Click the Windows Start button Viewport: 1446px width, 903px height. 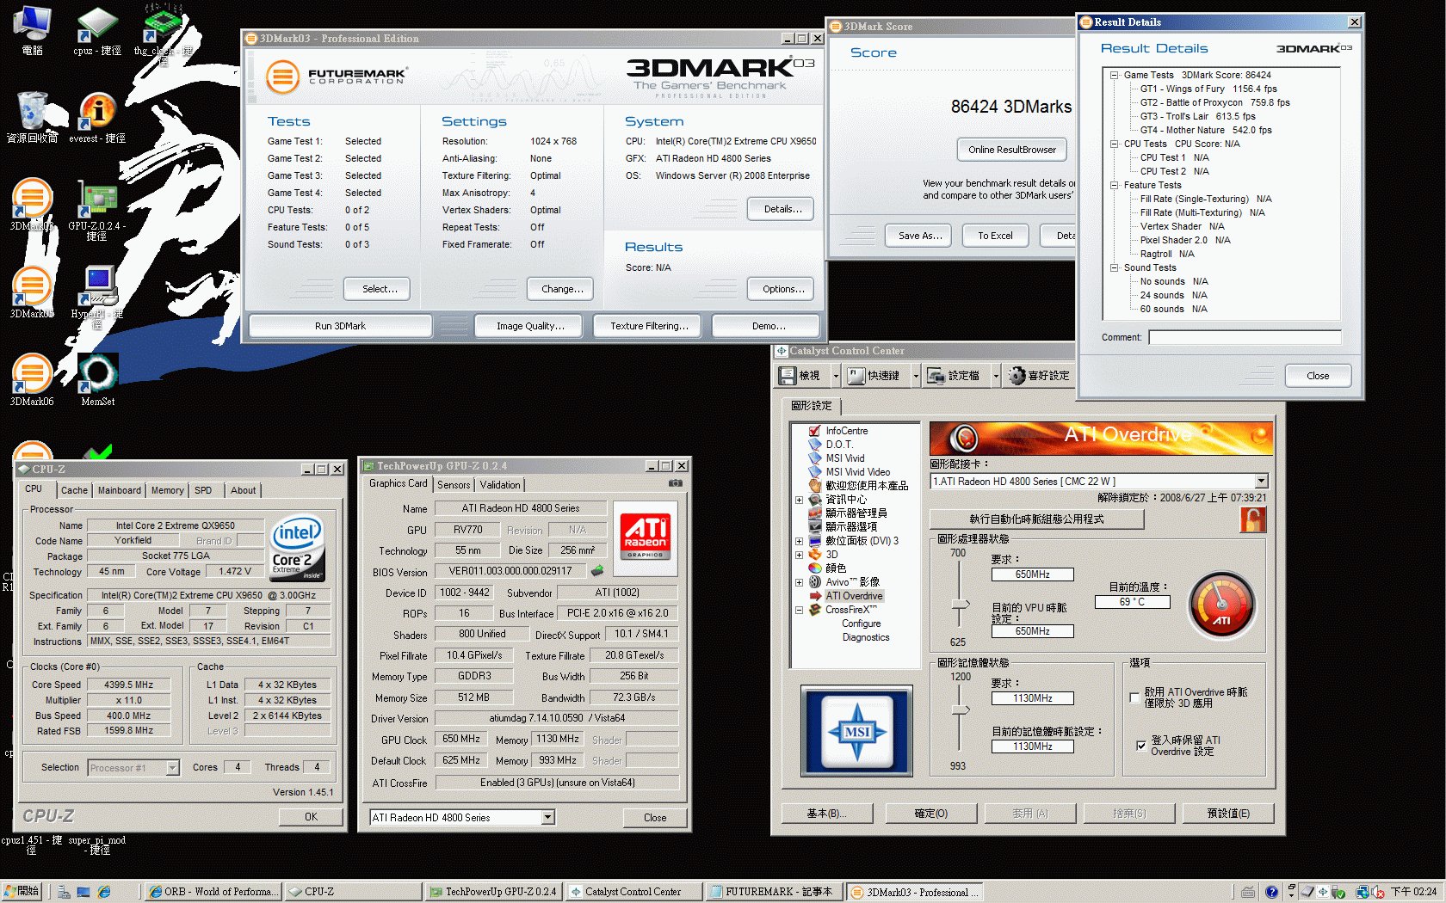[x=23, y=892]
